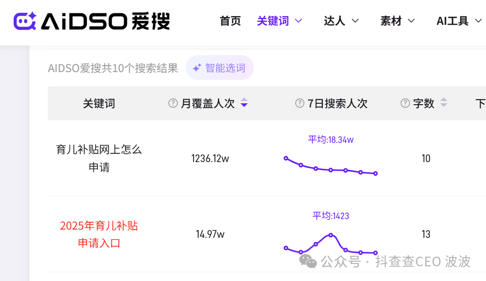Click help icon beside 7日搜索人次
The image size is (486, 281).
pos(300,103)
